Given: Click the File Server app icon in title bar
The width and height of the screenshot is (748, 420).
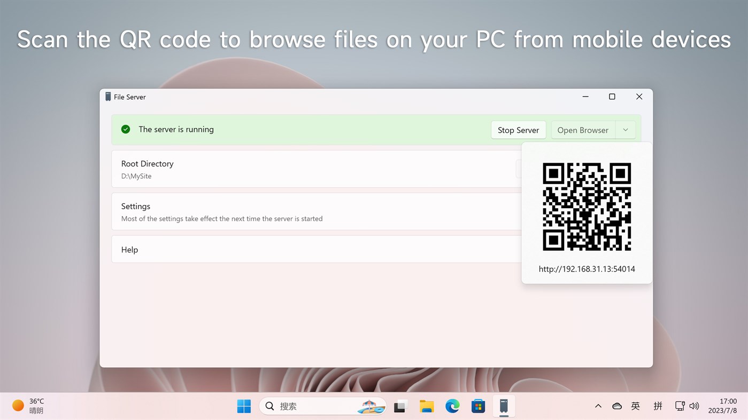Looking at the screenshot, I should [x=108, y=97].
